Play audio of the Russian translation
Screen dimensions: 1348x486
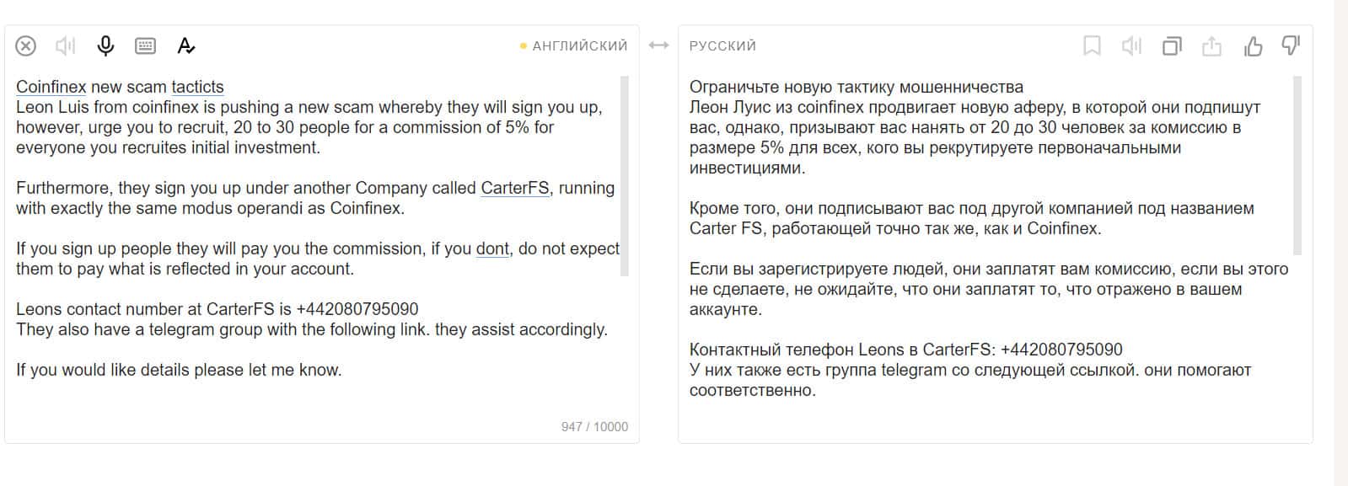pos(1131,45)
